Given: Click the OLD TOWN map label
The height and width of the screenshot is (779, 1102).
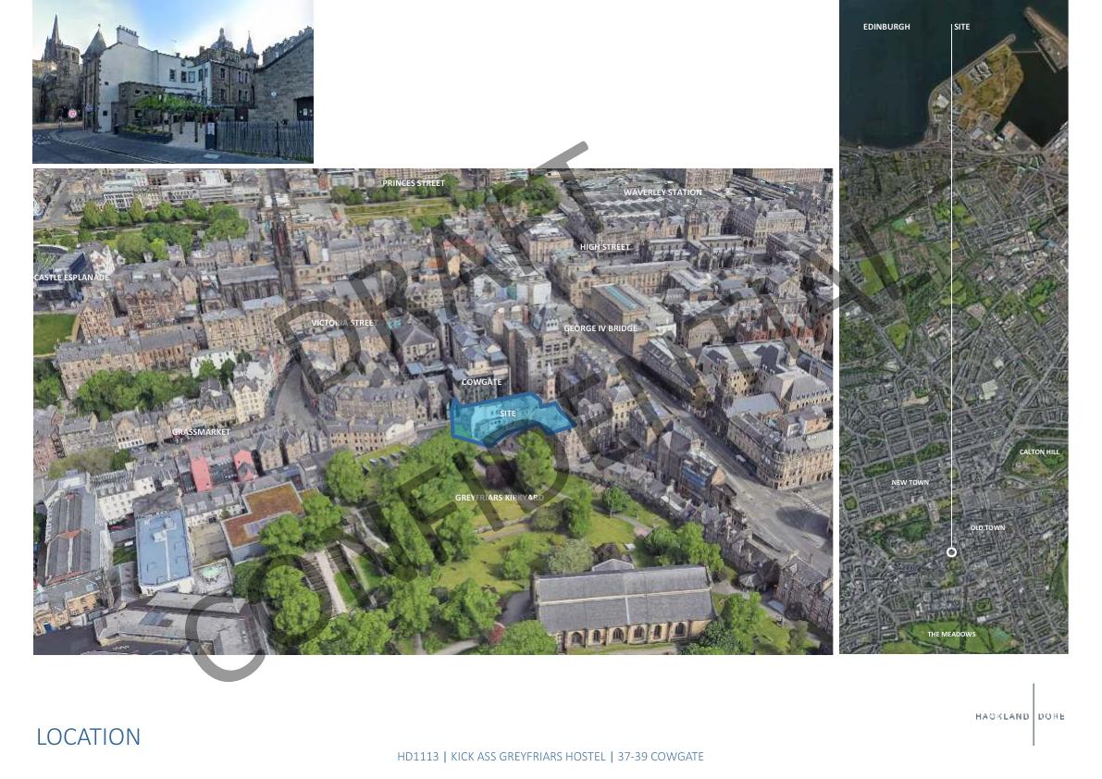Looking at the screenshot, I should click(987, 528).
